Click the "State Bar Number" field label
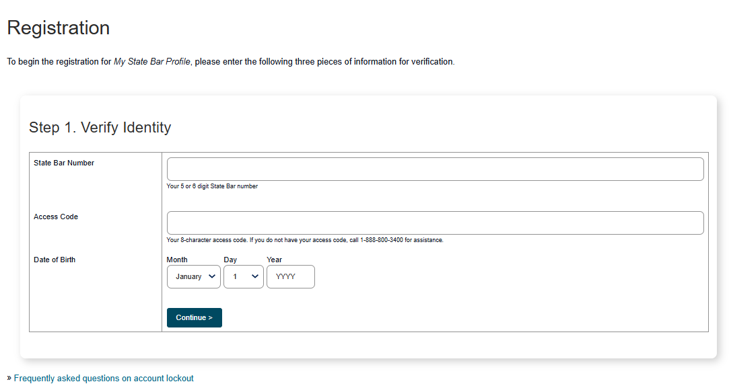This screenshot has width=729, height=388. (x=64, y=163)
